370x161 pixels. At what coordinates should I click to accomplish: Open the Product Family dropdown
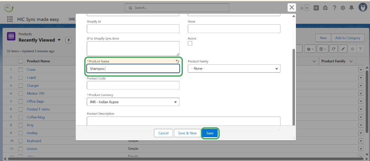point(234,68)
